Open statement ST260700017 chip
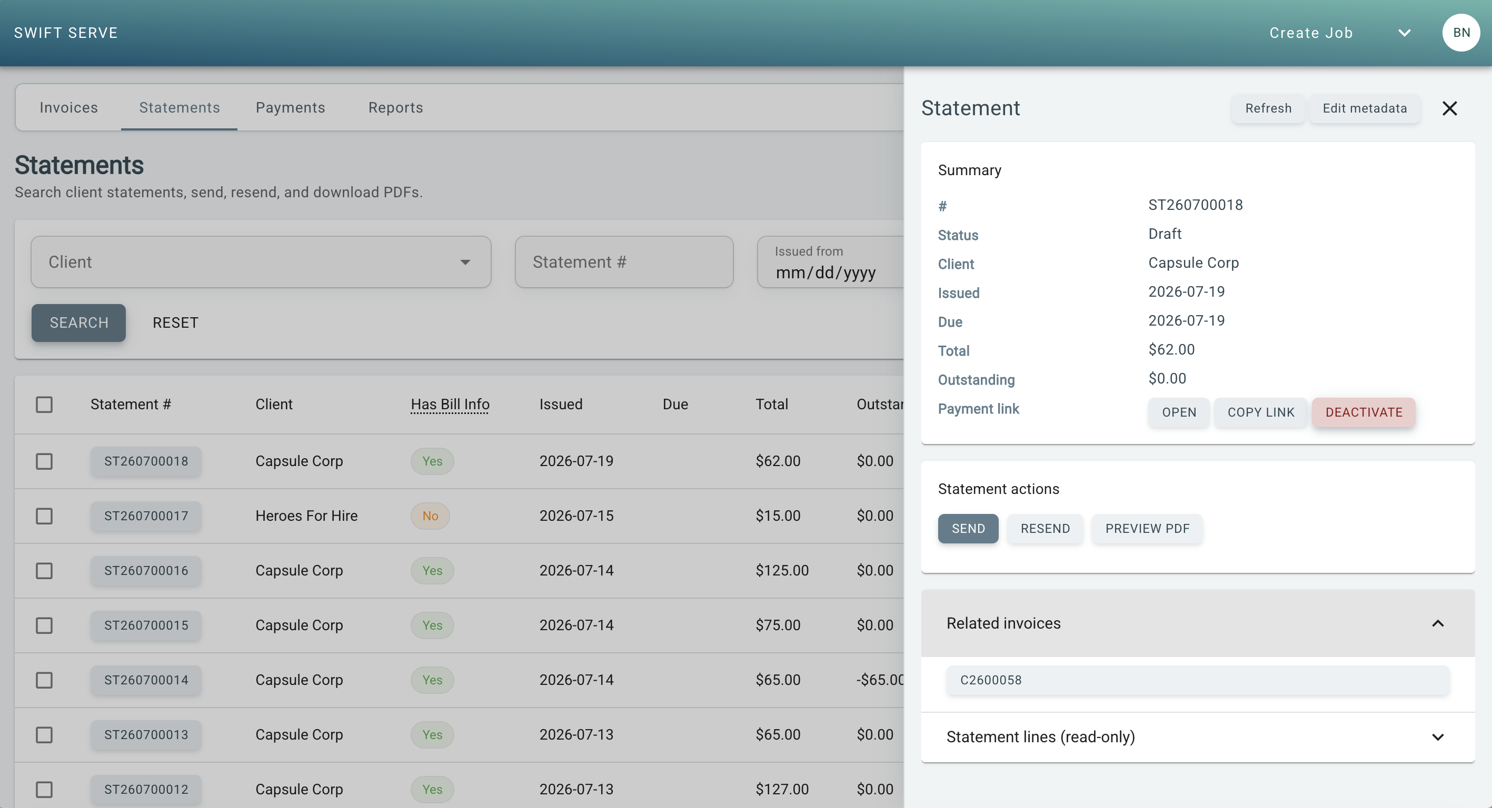 146,516
